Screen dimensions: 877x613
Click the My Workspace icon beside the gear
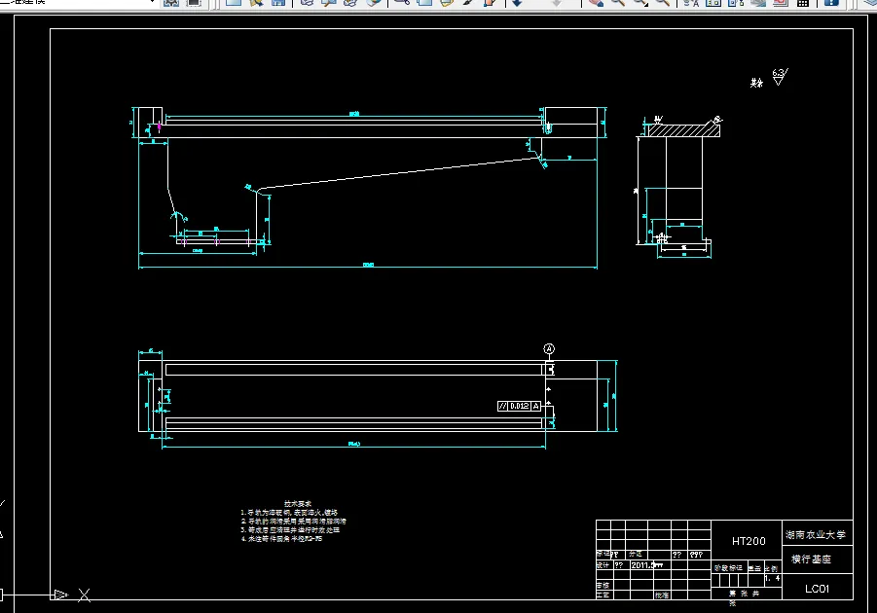(x=194, y=3)
